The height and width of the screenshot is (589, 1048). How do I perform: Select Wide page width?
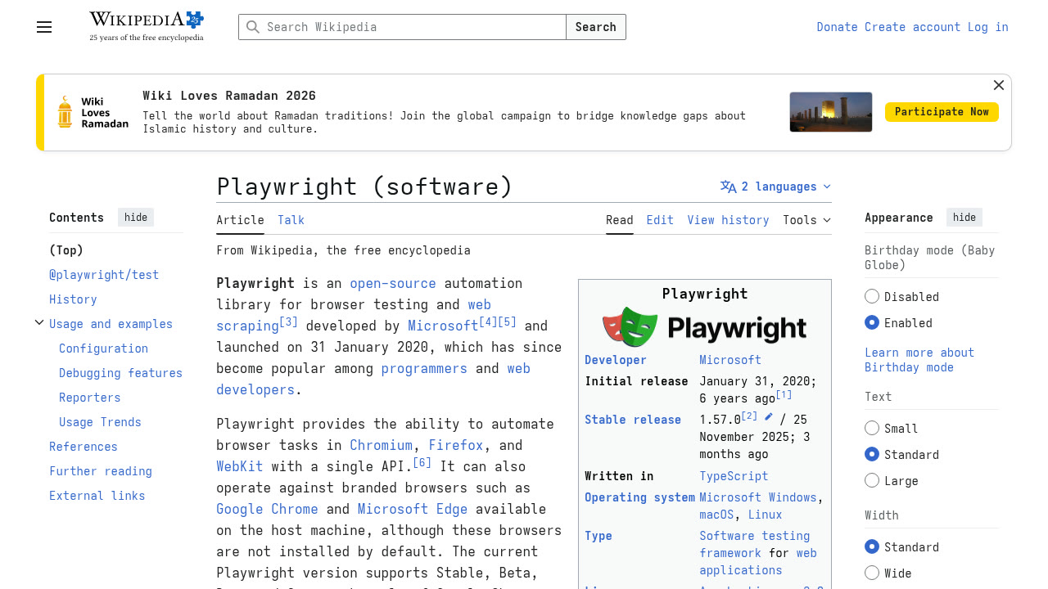pyautogui.click(x=871, y=573)
